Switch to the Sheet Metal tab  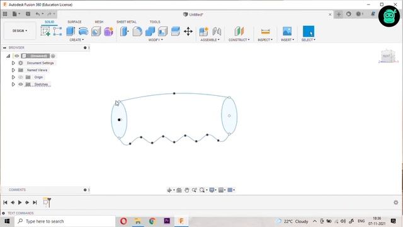point(126,22)
